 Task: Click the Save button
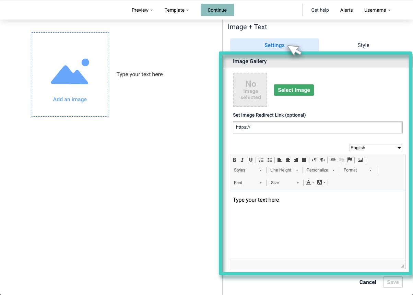click(x=393, y=282)
